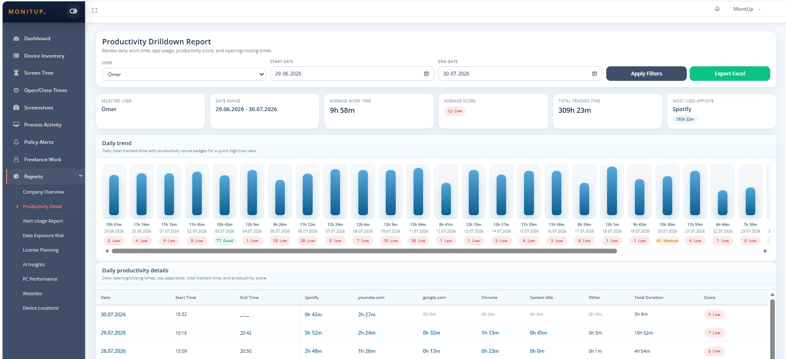The image size is (786, 359).
Task: Click the Policy Alerts bell icon
Action: pyautogui.click(x=16, y=142)
